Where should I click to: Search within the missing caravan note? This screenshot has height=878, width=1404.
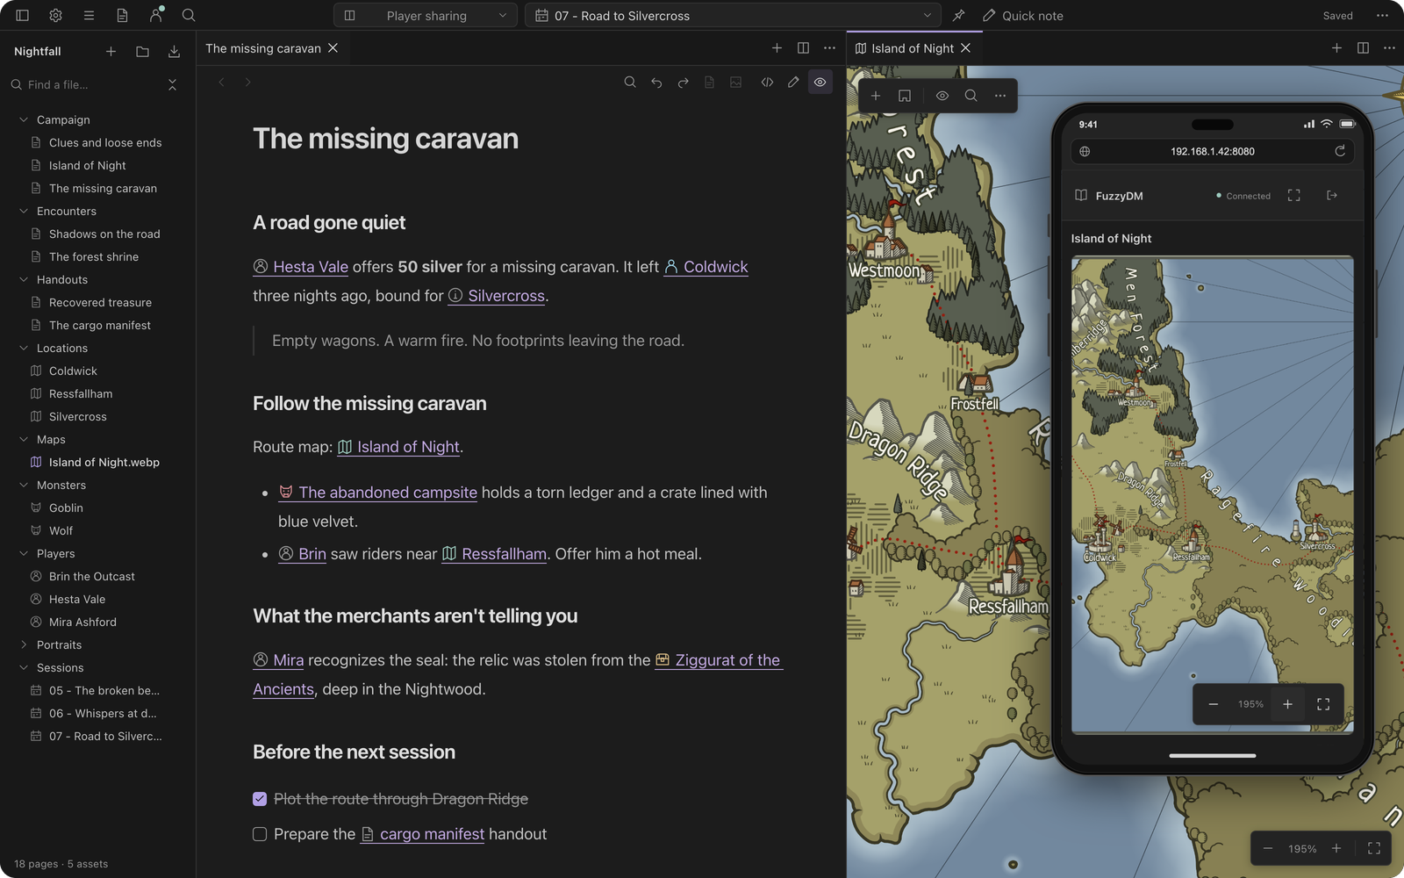pos(630,83)
